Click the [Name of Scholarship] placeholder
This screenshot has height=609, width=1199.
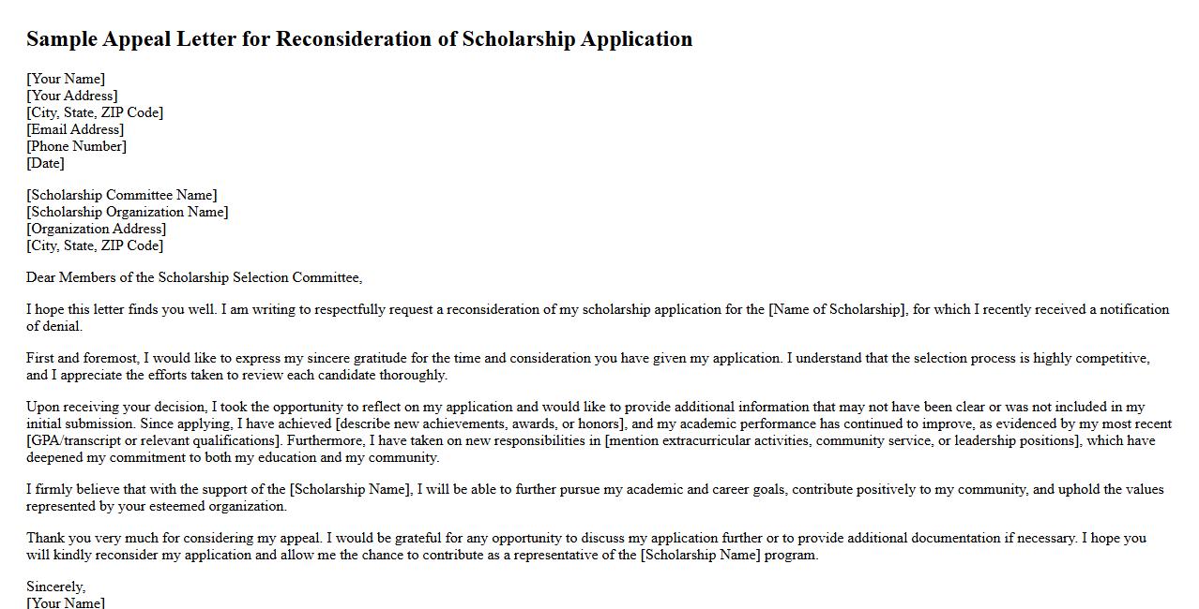coord(838,309)
